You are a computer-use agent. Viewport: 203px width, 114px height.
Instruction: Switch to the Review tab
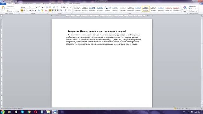tap(56, 4)
